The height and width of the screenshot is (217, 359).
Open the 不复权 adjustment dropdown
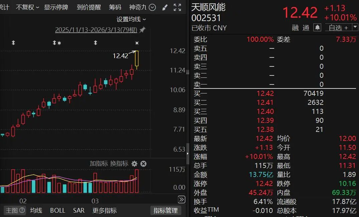click(x=25, y=7)
